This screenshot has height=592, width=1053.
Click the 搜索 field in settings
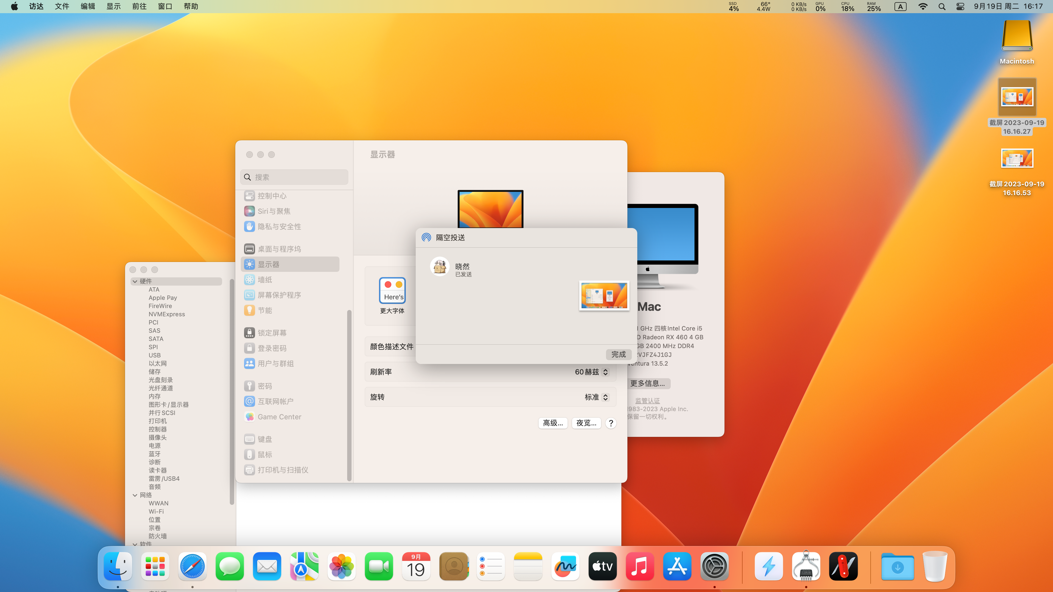point(294,177)
